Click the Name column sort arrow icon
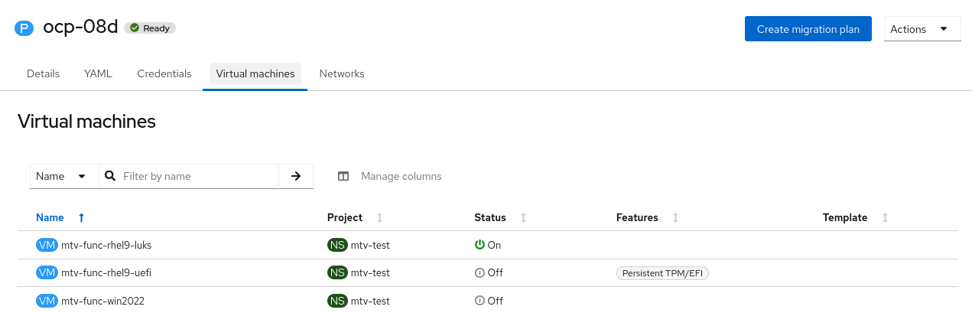The width and height of the screenshot is (972, 313). (81, 218)
